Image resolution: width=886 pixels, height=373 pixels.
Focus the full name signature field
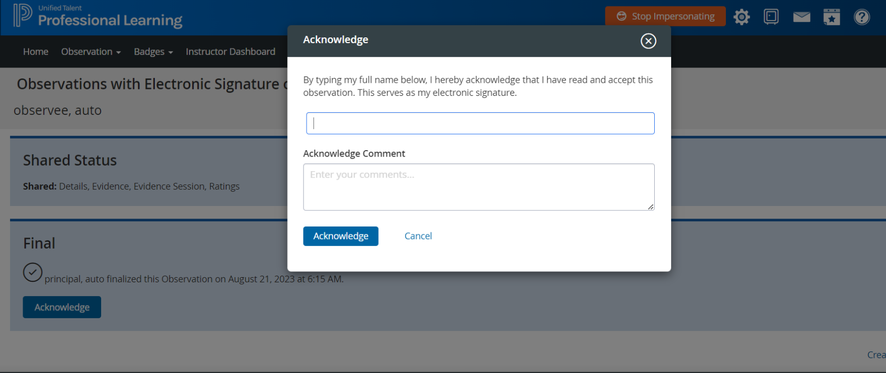pyautogui.click(x=480, y=123)
